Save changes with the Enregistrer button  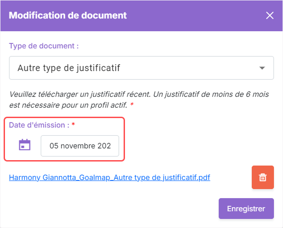[x=246, y=209]
